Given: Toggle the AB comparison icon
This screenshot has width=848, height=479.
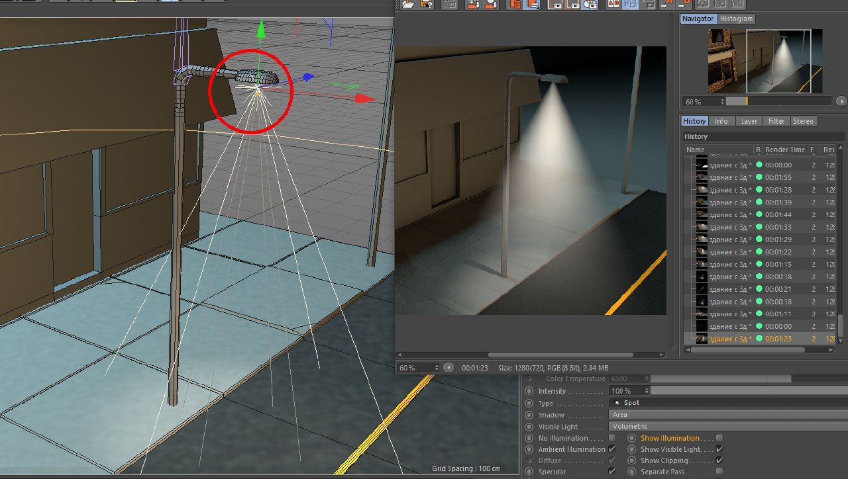Looking at the screenshot, I should click(x=613, y=4).
